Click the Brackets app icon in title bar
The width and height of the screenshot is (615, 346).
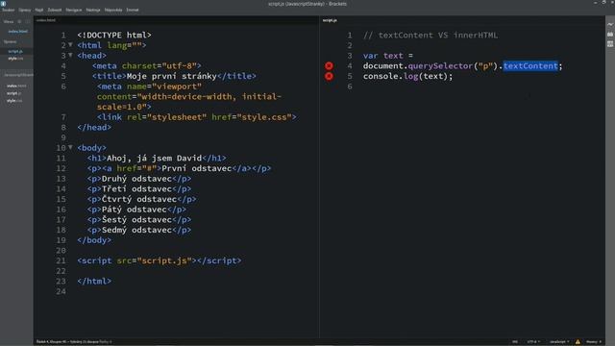(4, 4)
